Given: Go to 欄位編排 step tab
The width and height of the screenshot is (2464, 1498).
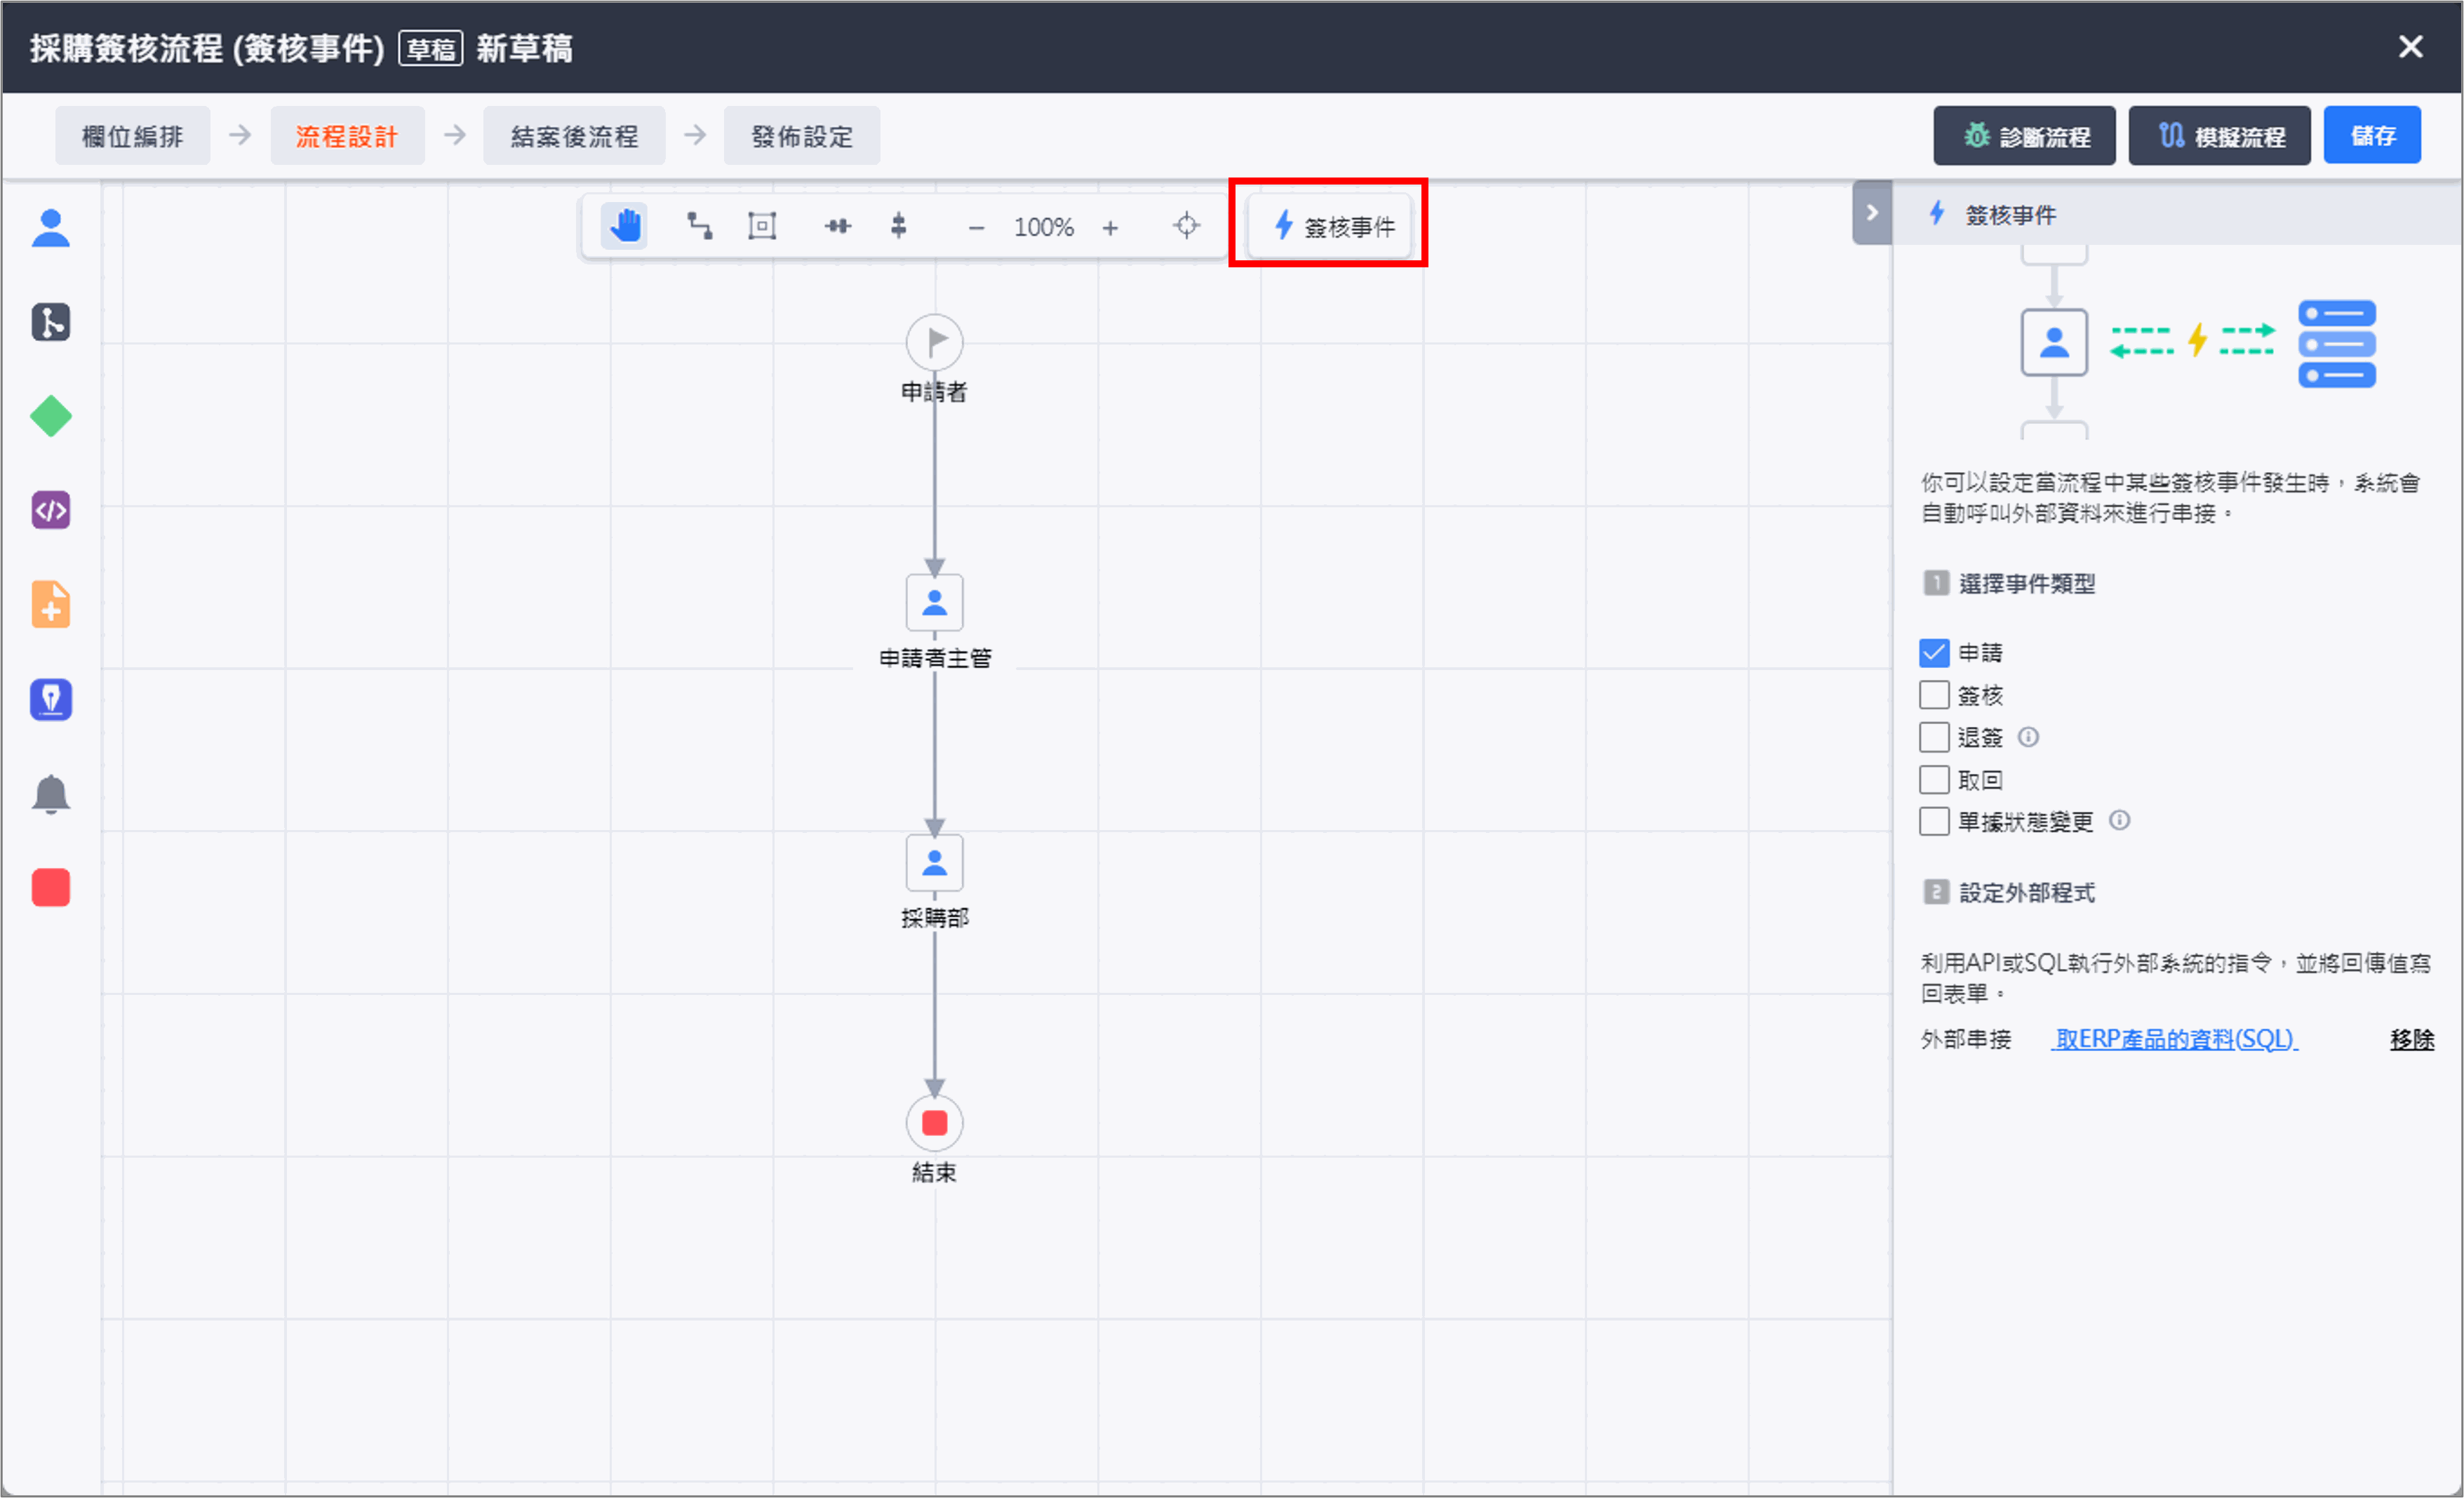Looking at the screenshot, I should tap(132, 136).
